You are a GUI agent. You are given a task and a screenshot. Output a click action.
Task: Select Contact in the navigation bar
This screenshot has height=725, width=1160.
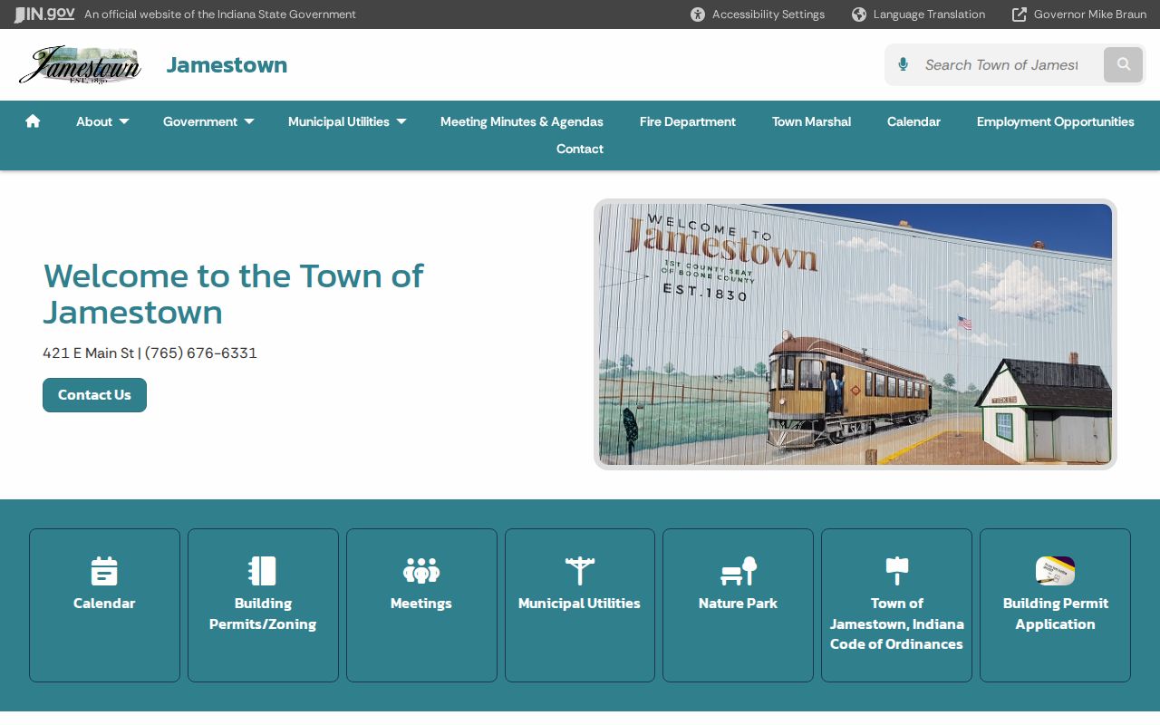pyautogui.click(x=580, y=149)
